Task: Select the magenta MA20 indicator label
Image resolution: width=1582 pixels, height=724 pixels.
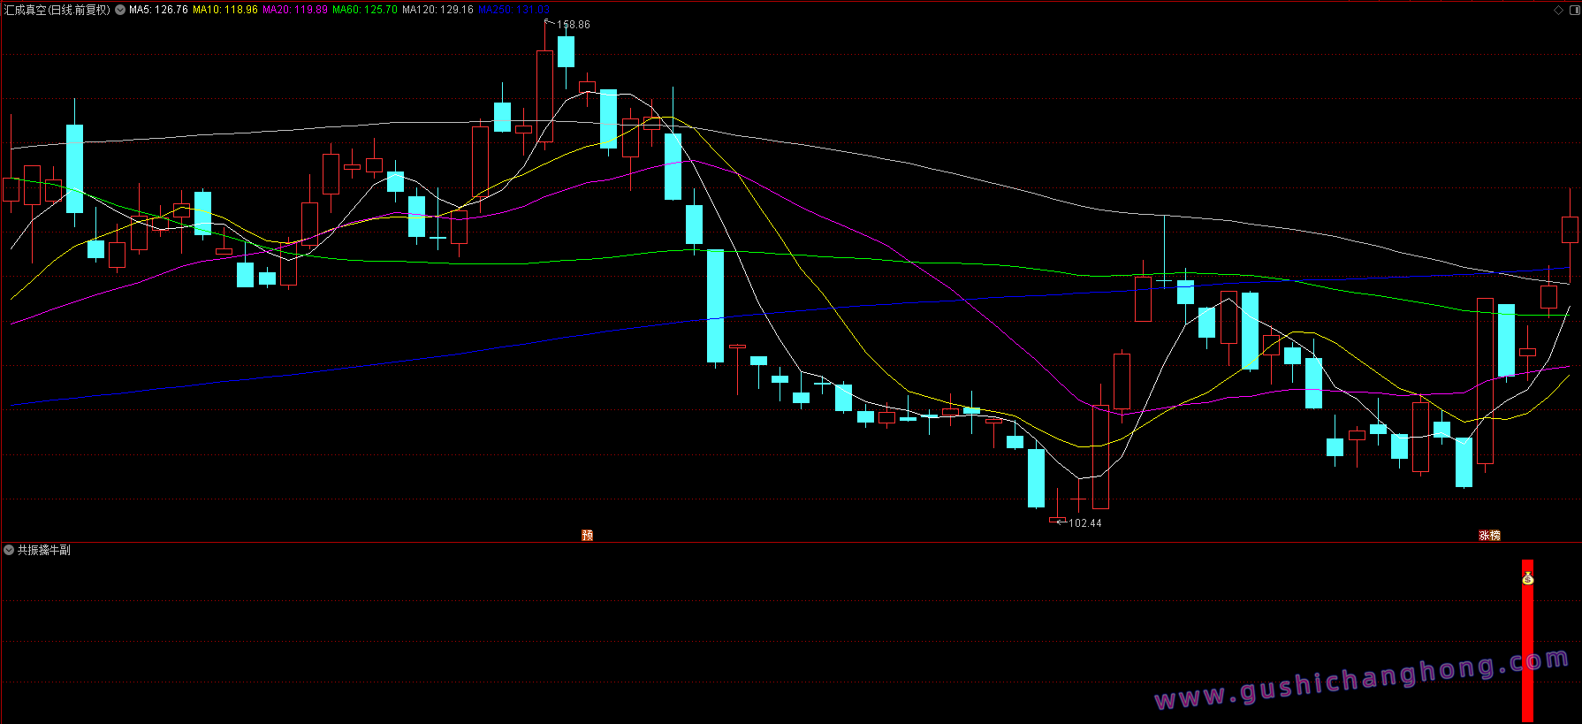Action: tap(295, 10)
